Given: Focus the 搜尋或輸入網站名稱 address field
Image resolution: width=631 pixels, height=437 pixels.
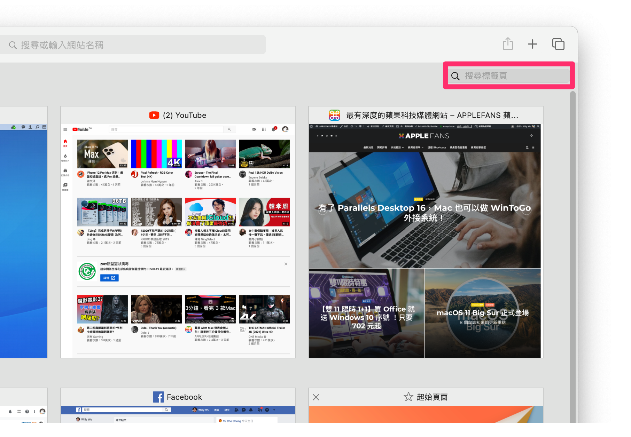Looking at the screenshot, I should pyautogui.click(x=132, y=45).
